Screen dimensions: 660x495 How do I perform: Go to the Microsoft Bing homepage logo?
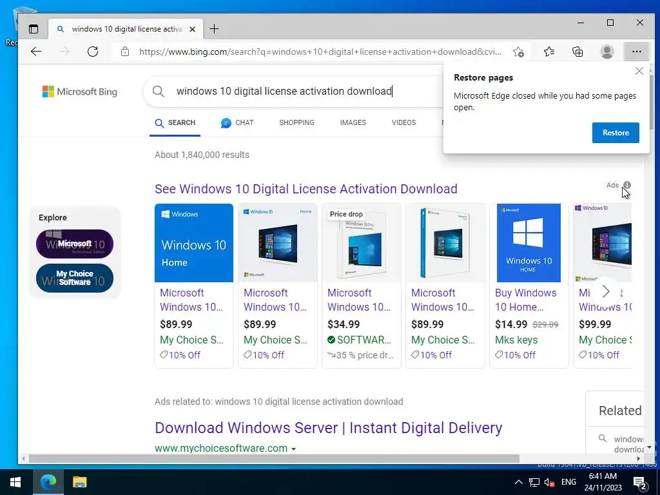80,92
